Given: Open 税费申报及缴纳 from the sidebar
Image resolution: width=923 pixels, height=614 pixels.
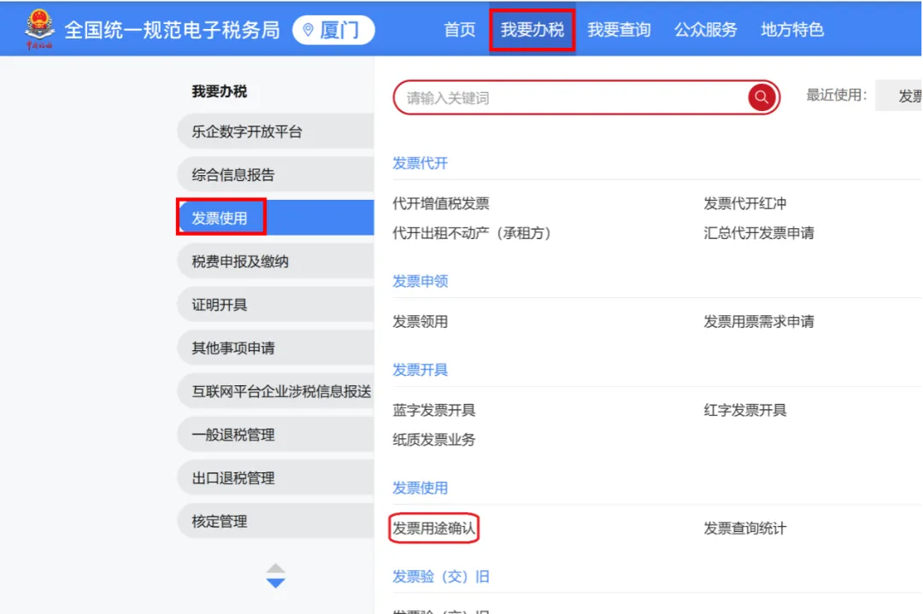Looking at the screenshot, I should point(237,260).
